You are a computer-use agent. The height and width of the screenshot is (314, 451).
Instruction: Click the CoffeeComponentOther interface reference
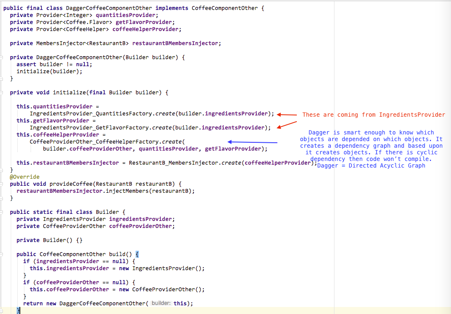(224, 7)
